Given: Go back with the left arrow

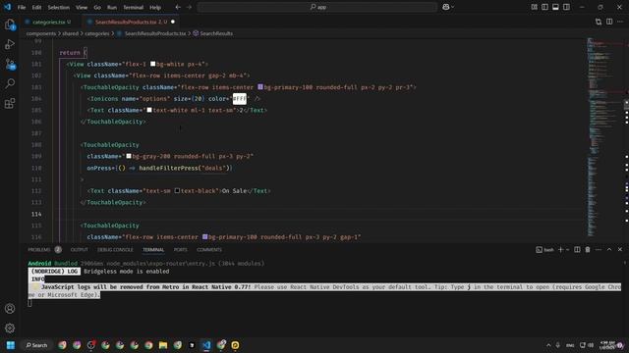Looking at the screenshot, I should 178,7.
